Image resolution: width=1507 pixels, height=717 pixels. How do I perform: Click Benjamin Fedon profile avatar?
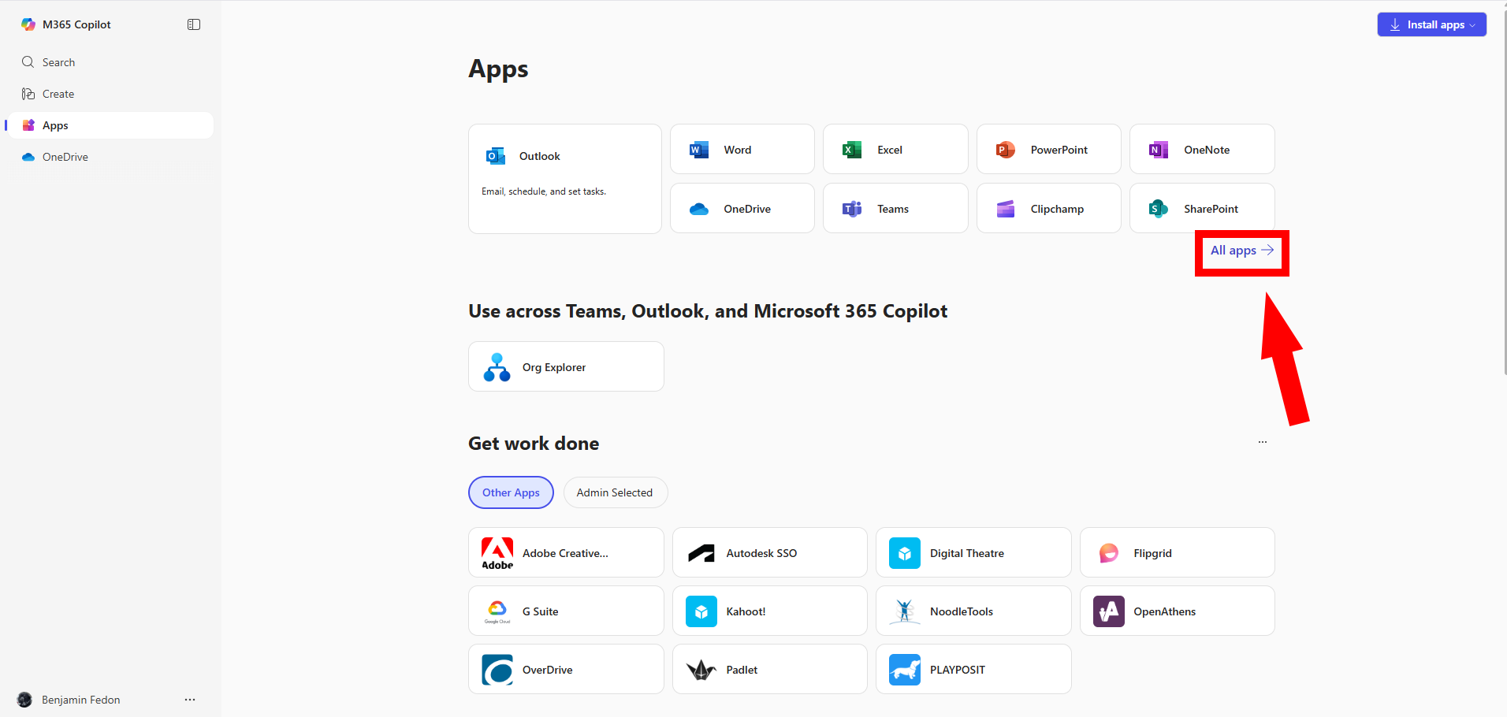[x=25, y=700]
